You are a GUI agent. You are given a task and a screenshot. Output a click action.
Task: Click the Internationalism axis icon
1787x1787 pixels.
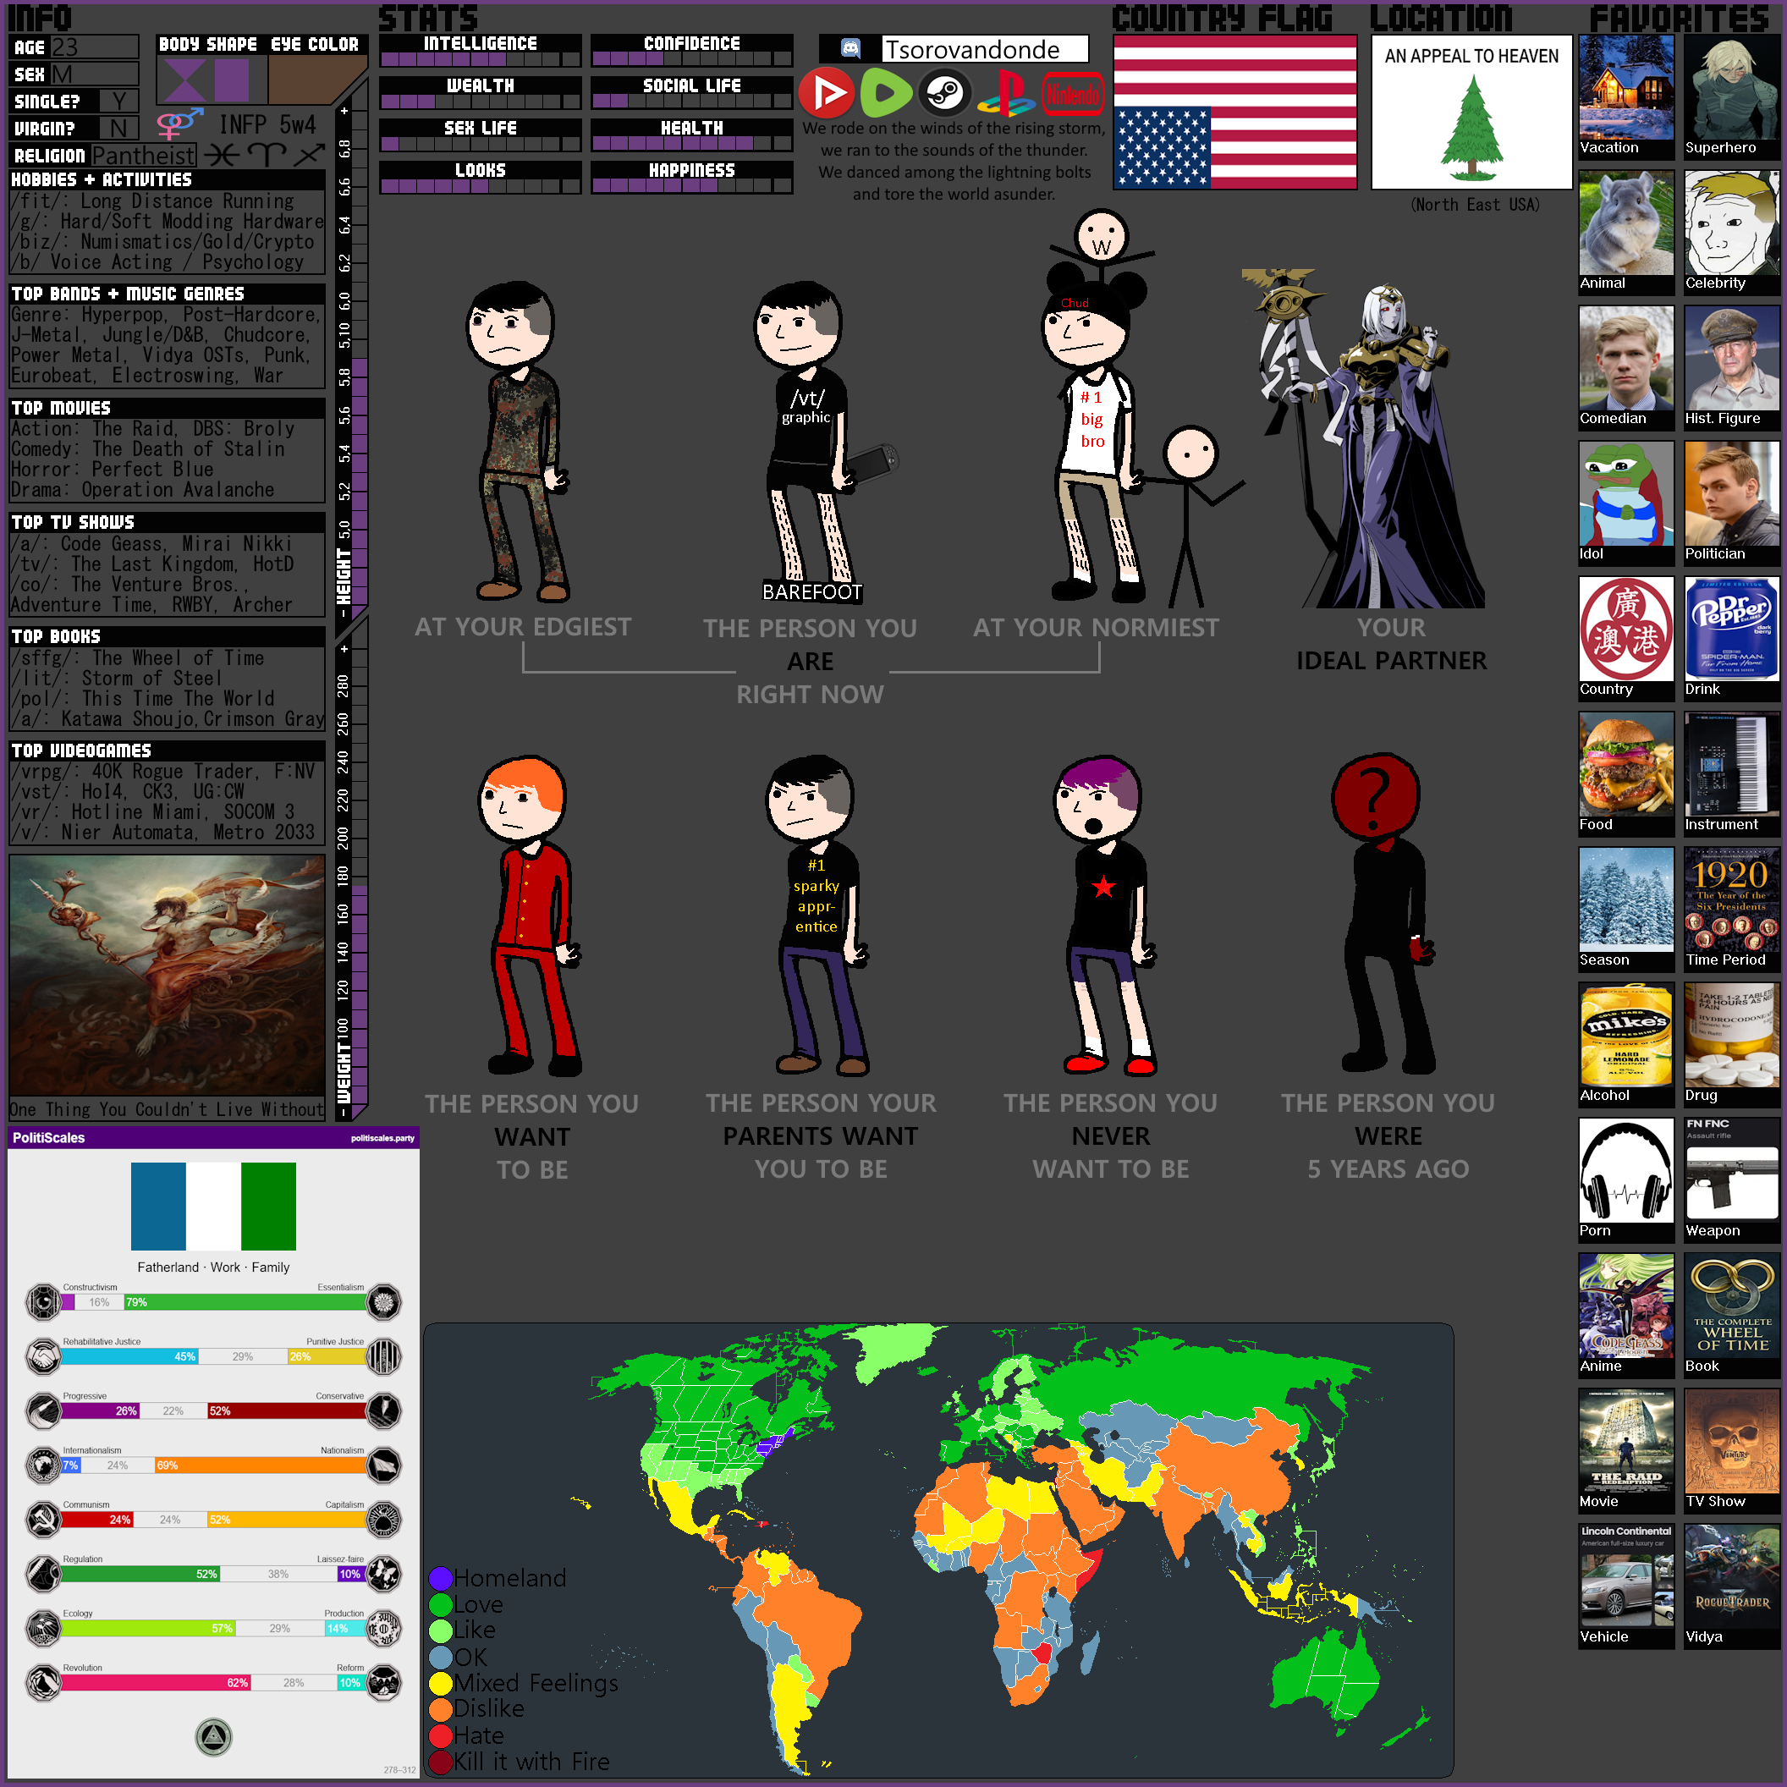[x=42, y=1465]
